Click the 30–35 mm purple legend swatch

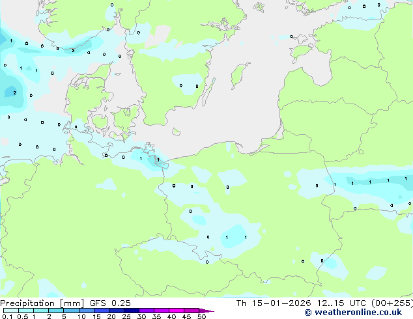coord(146,311)
